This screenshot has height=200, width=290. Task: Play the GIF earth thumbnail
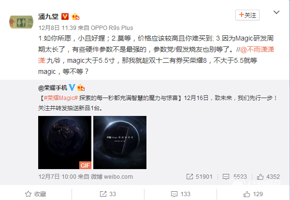coord(65,143)
